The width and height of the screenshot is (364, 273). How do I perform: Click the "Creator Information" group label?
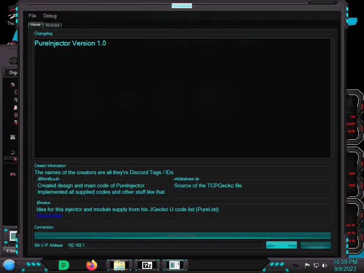50,166
